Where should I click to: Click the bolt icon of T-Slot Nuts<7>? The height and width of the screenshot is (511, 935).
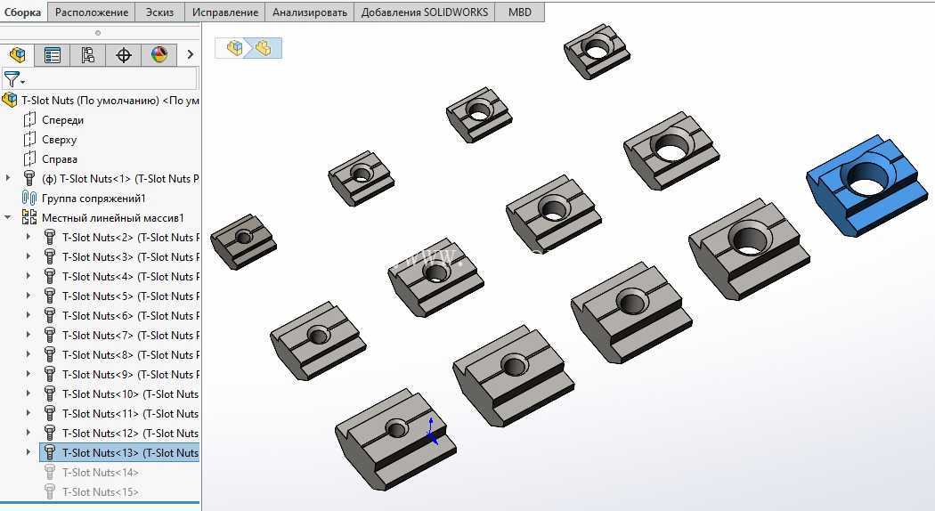click(x=50, y=335)
